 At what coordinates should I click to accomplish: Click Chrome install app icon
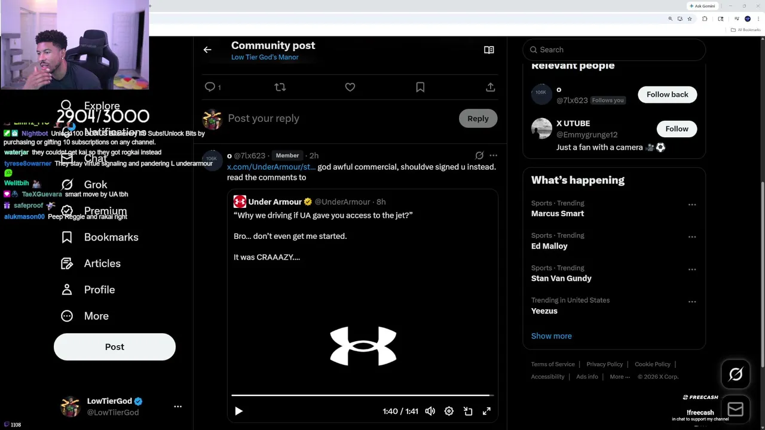680,19
